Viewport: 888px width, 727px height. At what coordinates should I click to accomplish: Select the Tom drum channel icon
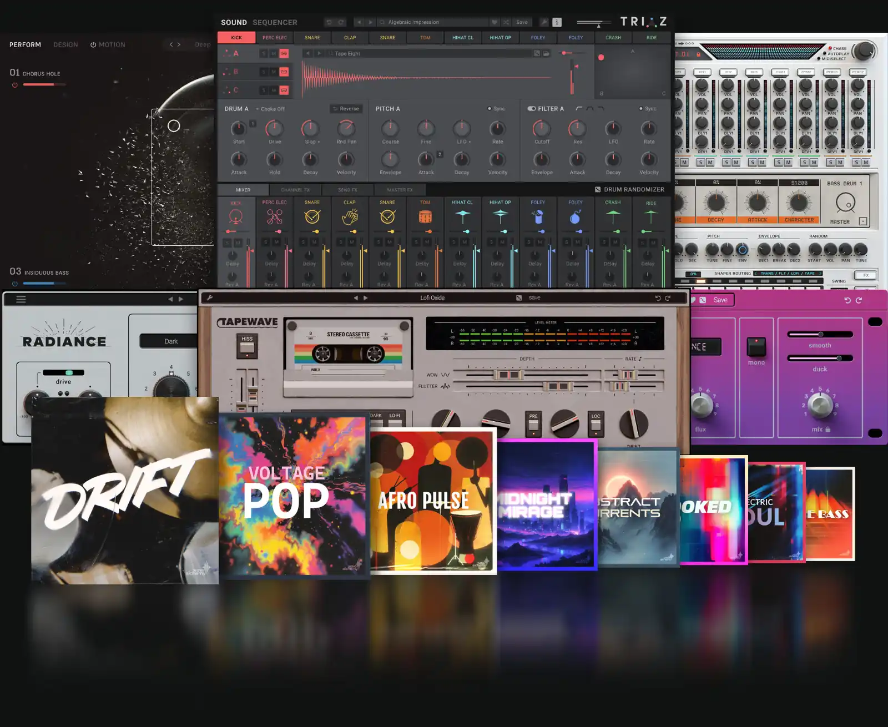coord(426,216)
